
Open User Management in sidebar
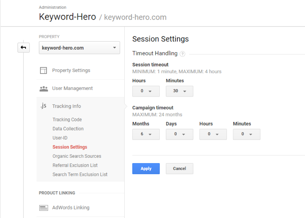(72, 88)
